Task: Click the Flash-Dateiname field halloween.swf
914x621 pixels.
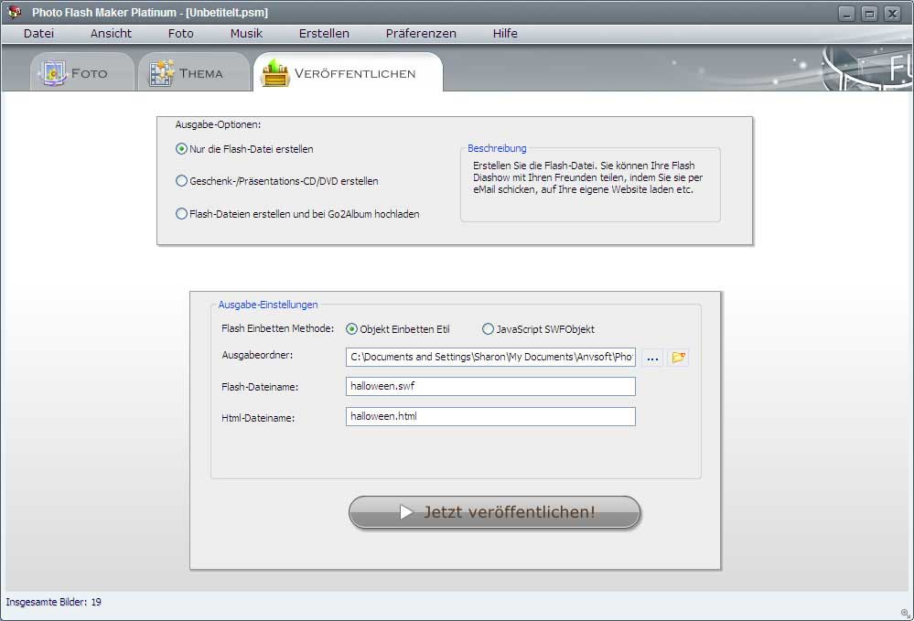Action: (490, 386)
